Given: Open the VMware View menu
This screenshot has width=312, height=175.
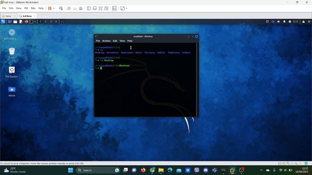Looking at the screenshot, I should click(x=19, y=8).
